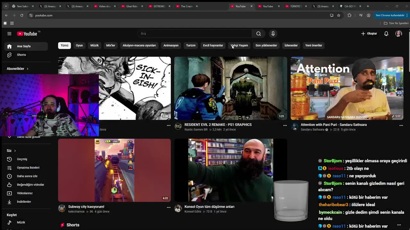Open Sandaru Sathsara channel name link
Viewport: 410px width, 230px height.
click(312, 130)
